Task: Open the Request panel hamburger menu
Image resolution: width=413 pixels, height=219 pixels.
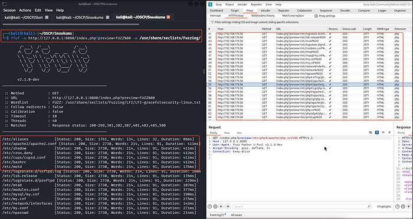Action: pyautogui.click(x=389, y=132)
